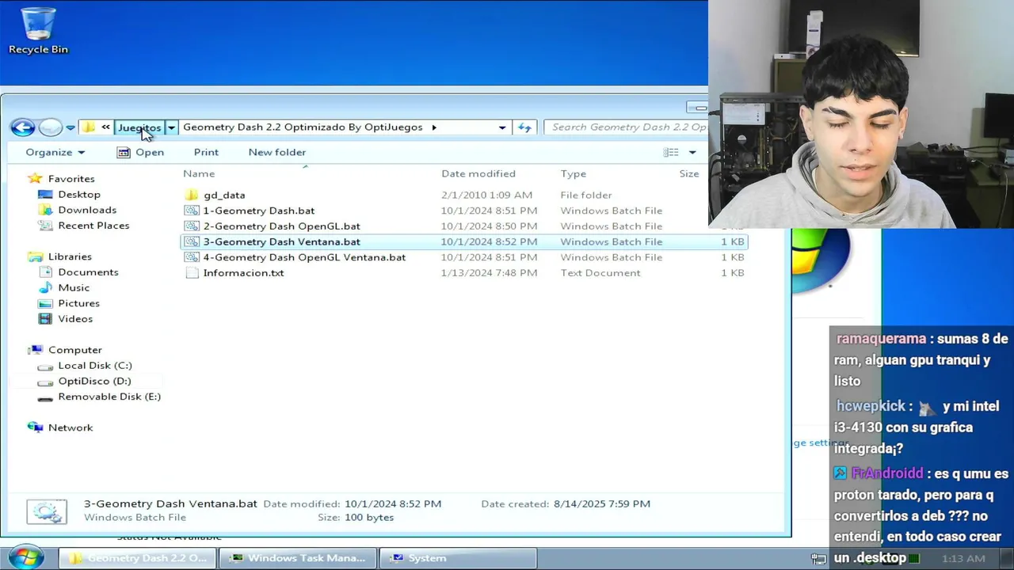1014x570 pixels.
Task: Click the gd_data folder name
Action: pyautogui.click(x=224, y=195)
